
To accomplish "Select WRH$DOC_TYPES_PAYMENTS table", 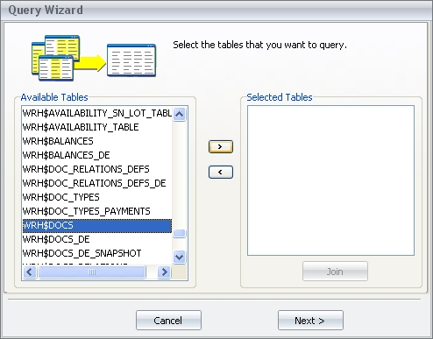I will tap(97, 211).
